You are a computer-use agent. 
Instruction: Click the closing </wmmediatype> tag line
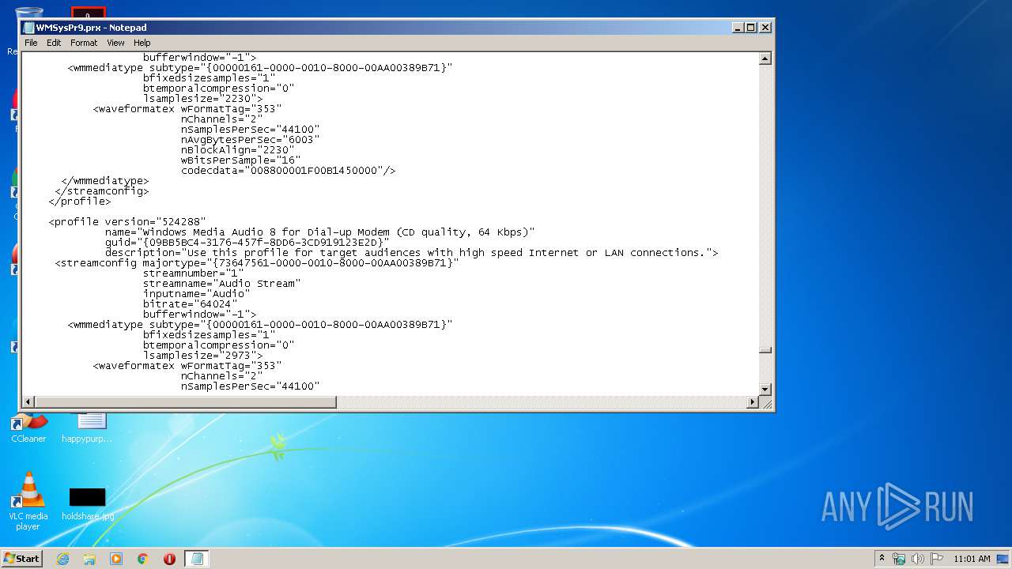[104, 180]
